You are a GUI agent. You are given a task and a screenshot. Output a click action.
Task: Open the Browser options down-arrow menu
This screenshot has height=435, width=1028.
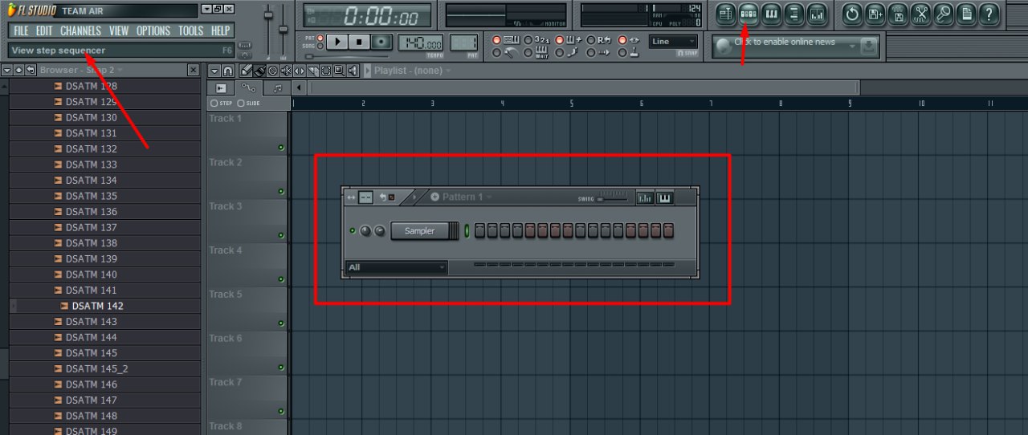point(6,71)
